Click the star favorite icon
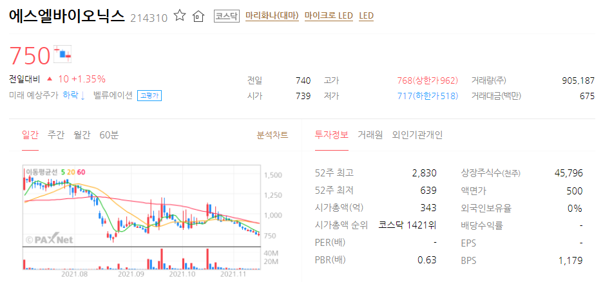 [x=180, y=15]
